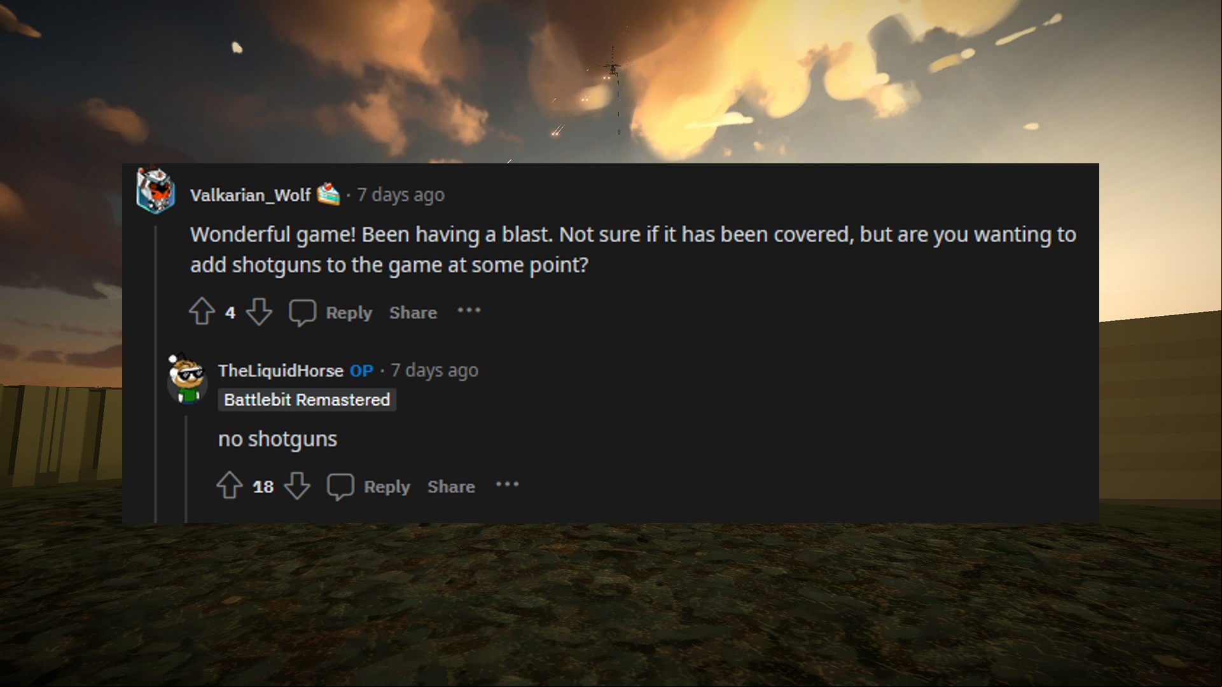The height and width of the screenshot is (687, 1222).
Task: Collapse the thread using the outer vertical line
Action: point(156,374)
